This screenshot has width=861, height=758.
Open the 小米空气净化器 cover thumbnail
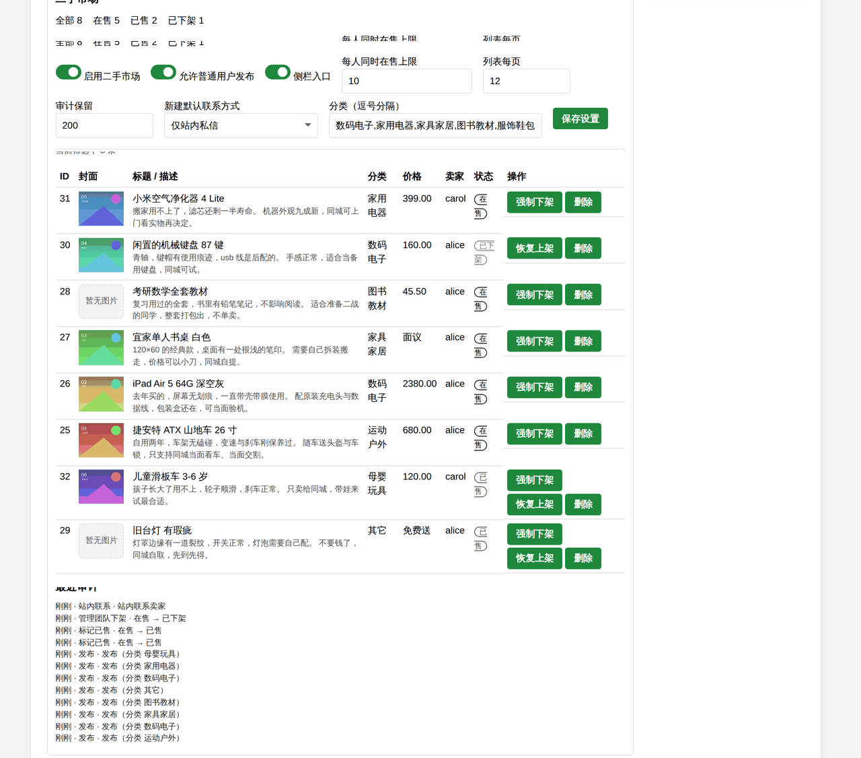pyautogui.click(x=101, y=209)
